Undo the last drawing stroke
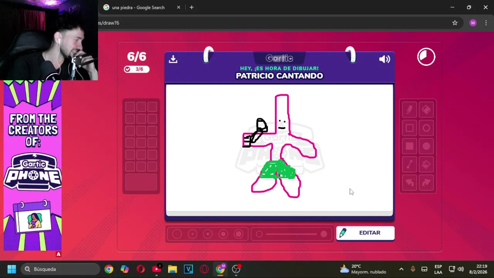This screenshot has height=278, width=494. click(409, 183)
